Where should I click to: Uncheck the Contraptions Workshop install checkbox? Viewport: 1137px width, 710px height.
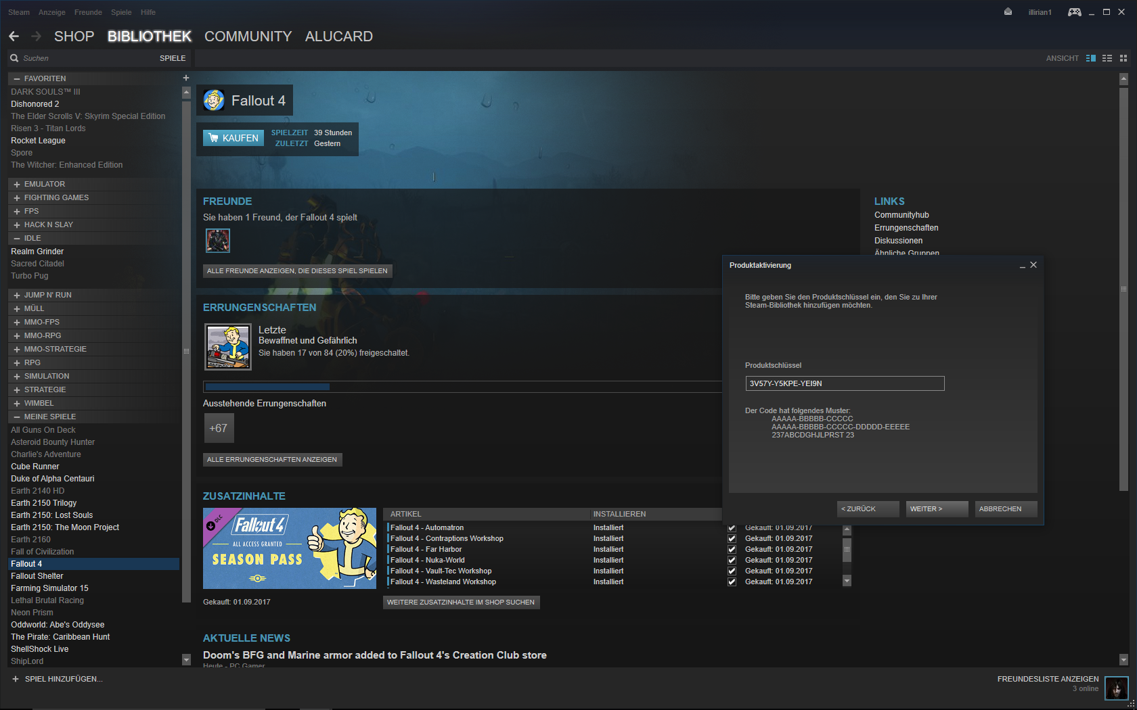pos(732,538)
